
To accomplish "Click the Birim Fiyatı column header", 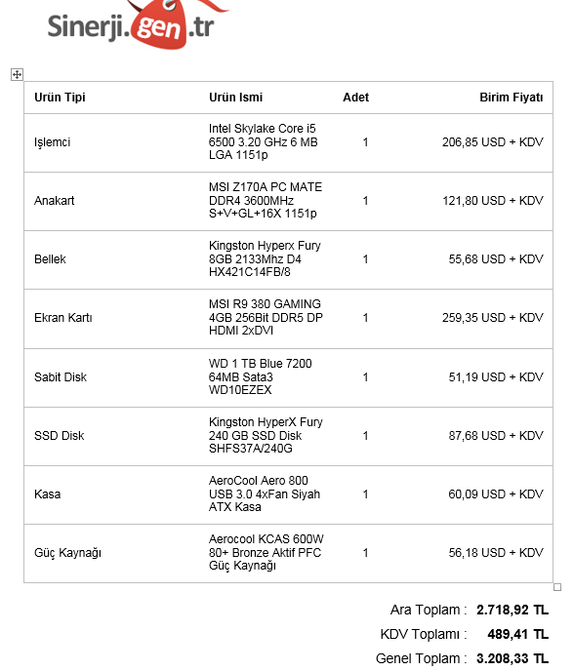I will pyautogui.click(x=511, y=98).
